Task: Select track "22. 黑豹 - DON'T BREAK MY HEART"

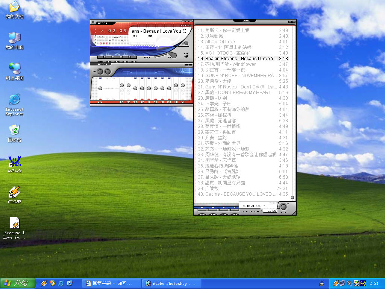Action: pos(243,93)
